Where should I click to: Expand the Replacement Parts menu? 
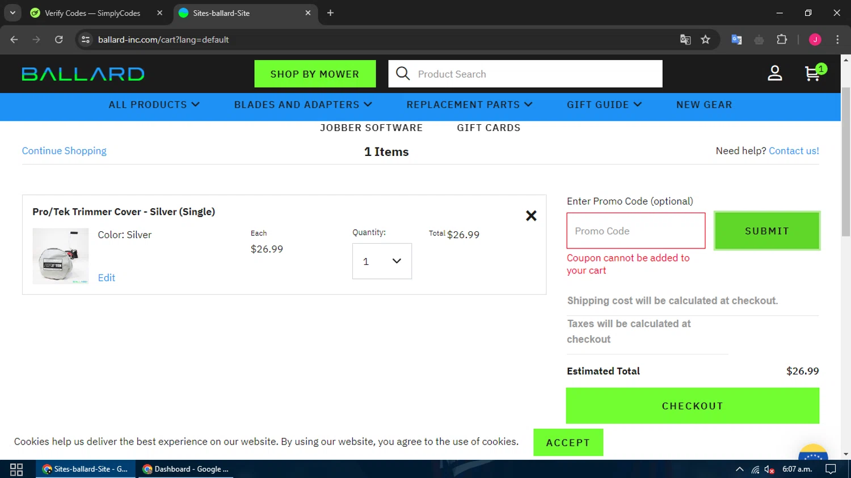[x=469, y=104]
